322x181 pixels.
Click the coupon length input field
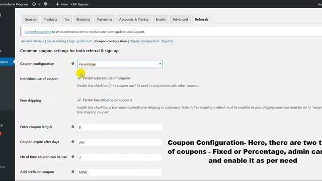(x=120, y=127)
